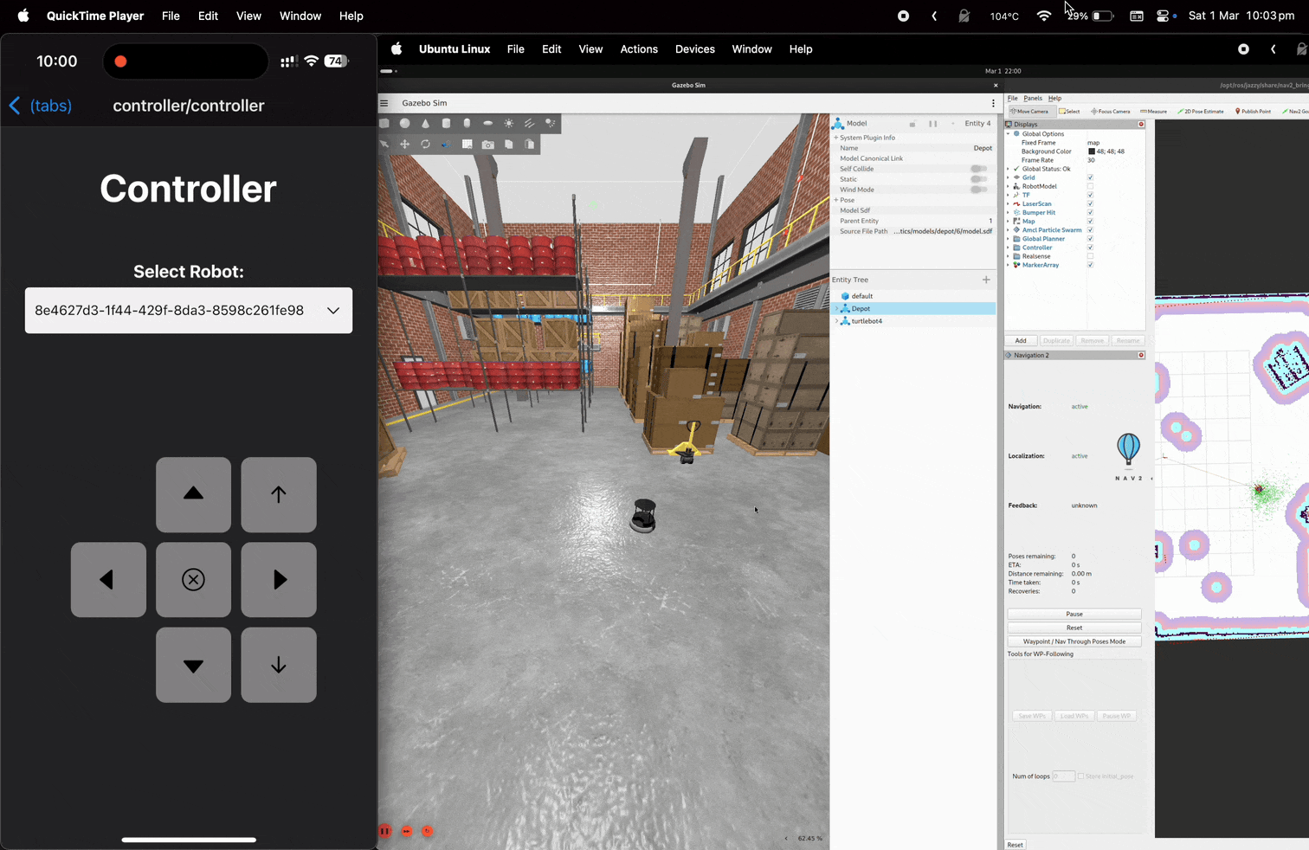Toggle the Static switch for Depot
Viewport: 1309px width, 850px height.
(978, 179)
